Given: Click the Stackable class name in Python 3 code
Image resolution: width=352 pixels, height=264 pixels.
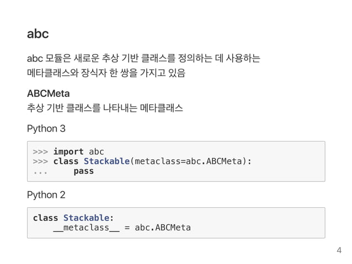Looking at the screenshot, I should (106, 161).
